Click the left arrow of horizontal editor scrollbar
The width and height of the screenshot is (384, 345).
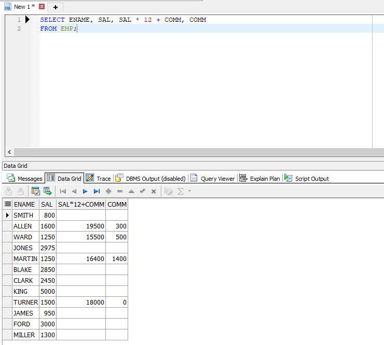coord(9,152)
